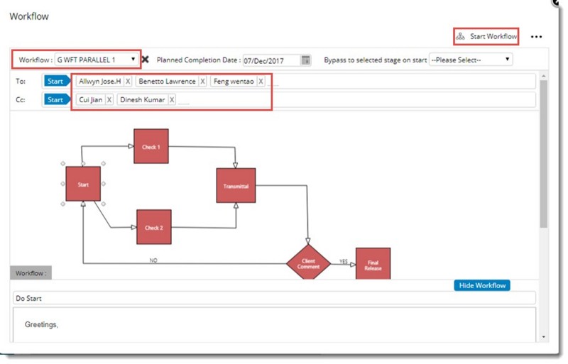The width and height of the screenshot is (568, 364).
Task: Select the Check 1 workflow node
Action: click(151, 146)
